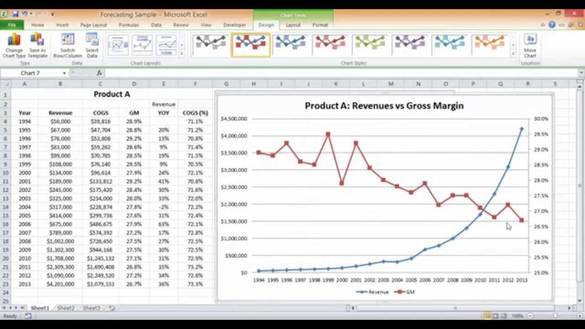Open Customize Quick Access Toolbar dropdown

pyautogui.click(x=52, y=14)
